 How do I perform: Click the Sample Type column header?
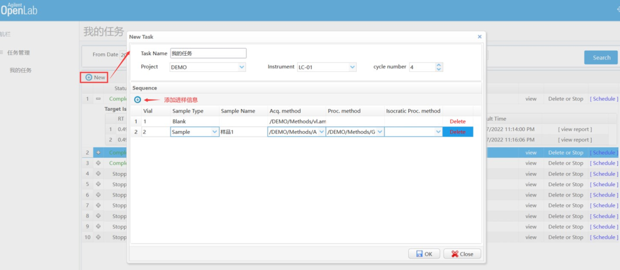tap(195, 111)
